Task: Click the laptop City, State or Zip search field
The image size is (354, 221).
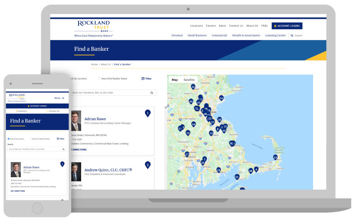Action: [x=114, y=93]
